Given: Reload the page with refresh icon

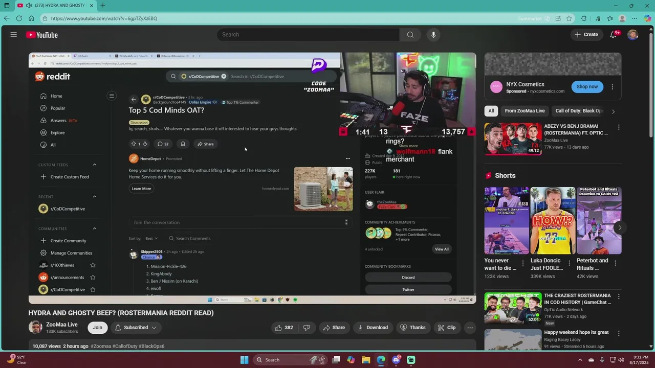Looking at the screenshot, I should [19, 18].
